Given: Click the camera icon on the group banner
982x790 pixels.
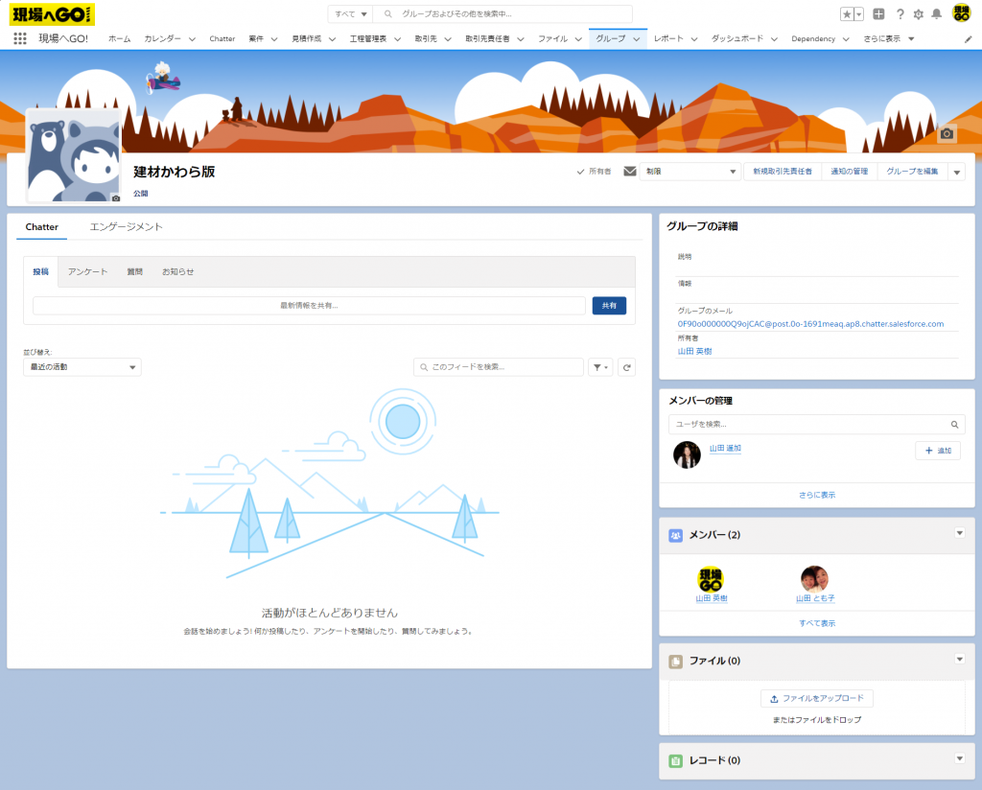Looking at the screenshot, I should (x=947, y=134).
